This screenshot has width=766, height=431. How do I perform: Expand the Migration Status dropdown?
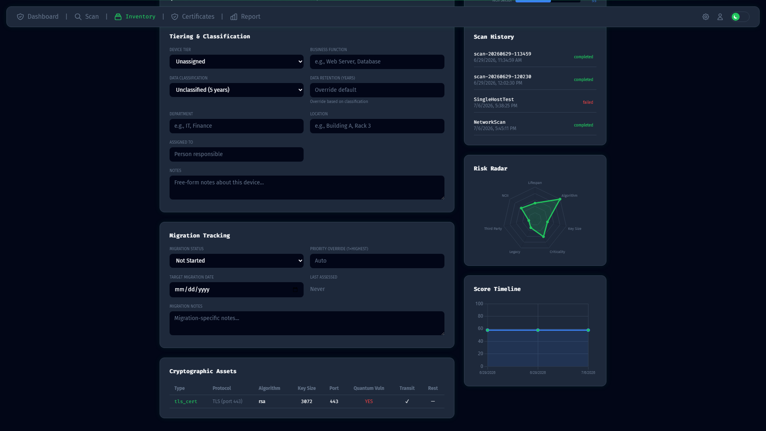pyautogui.click(x=237, y=261)
